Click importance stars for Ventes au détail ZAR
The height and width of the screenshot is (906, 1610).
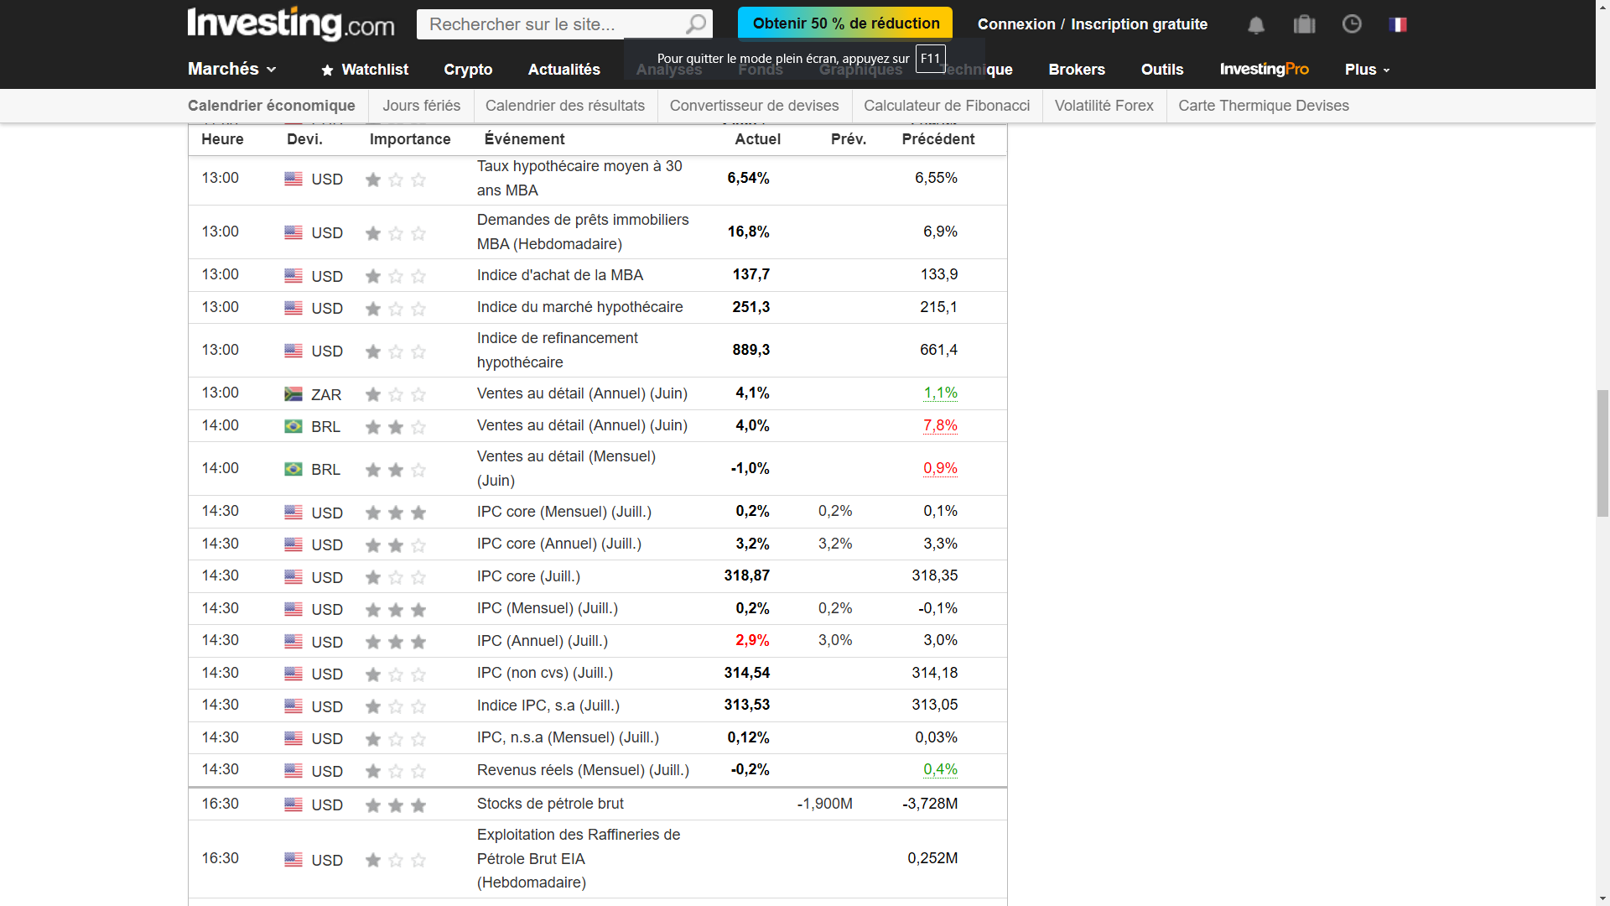click(396, 394)
